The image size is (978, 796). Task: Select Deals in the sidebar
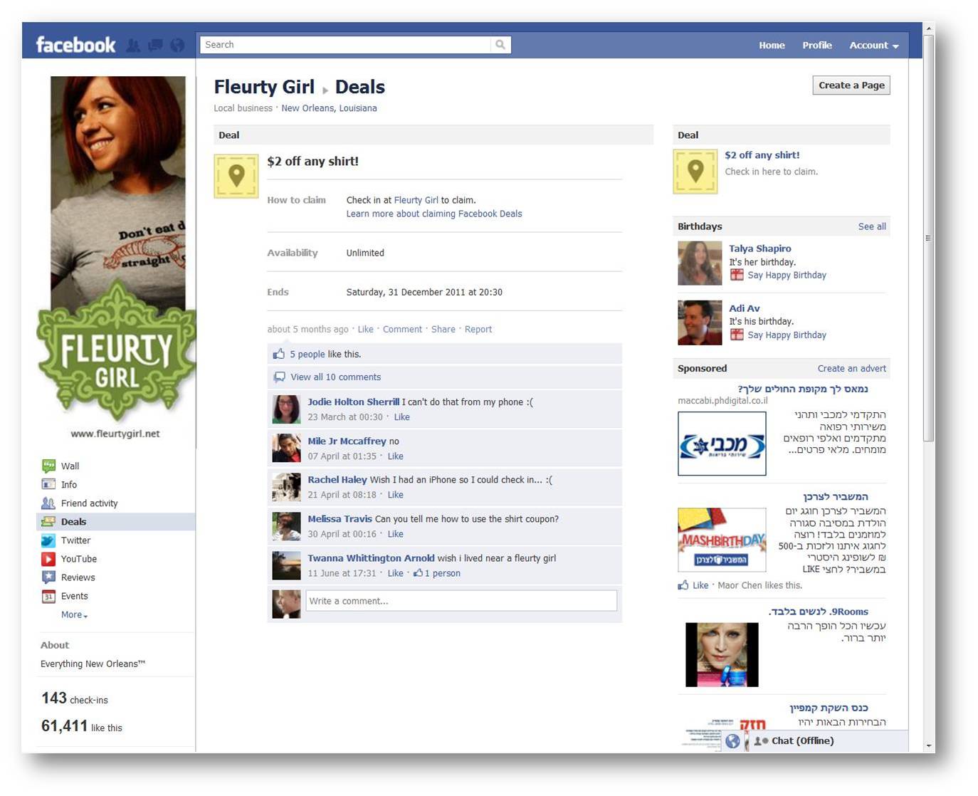[x=116, y=522]
